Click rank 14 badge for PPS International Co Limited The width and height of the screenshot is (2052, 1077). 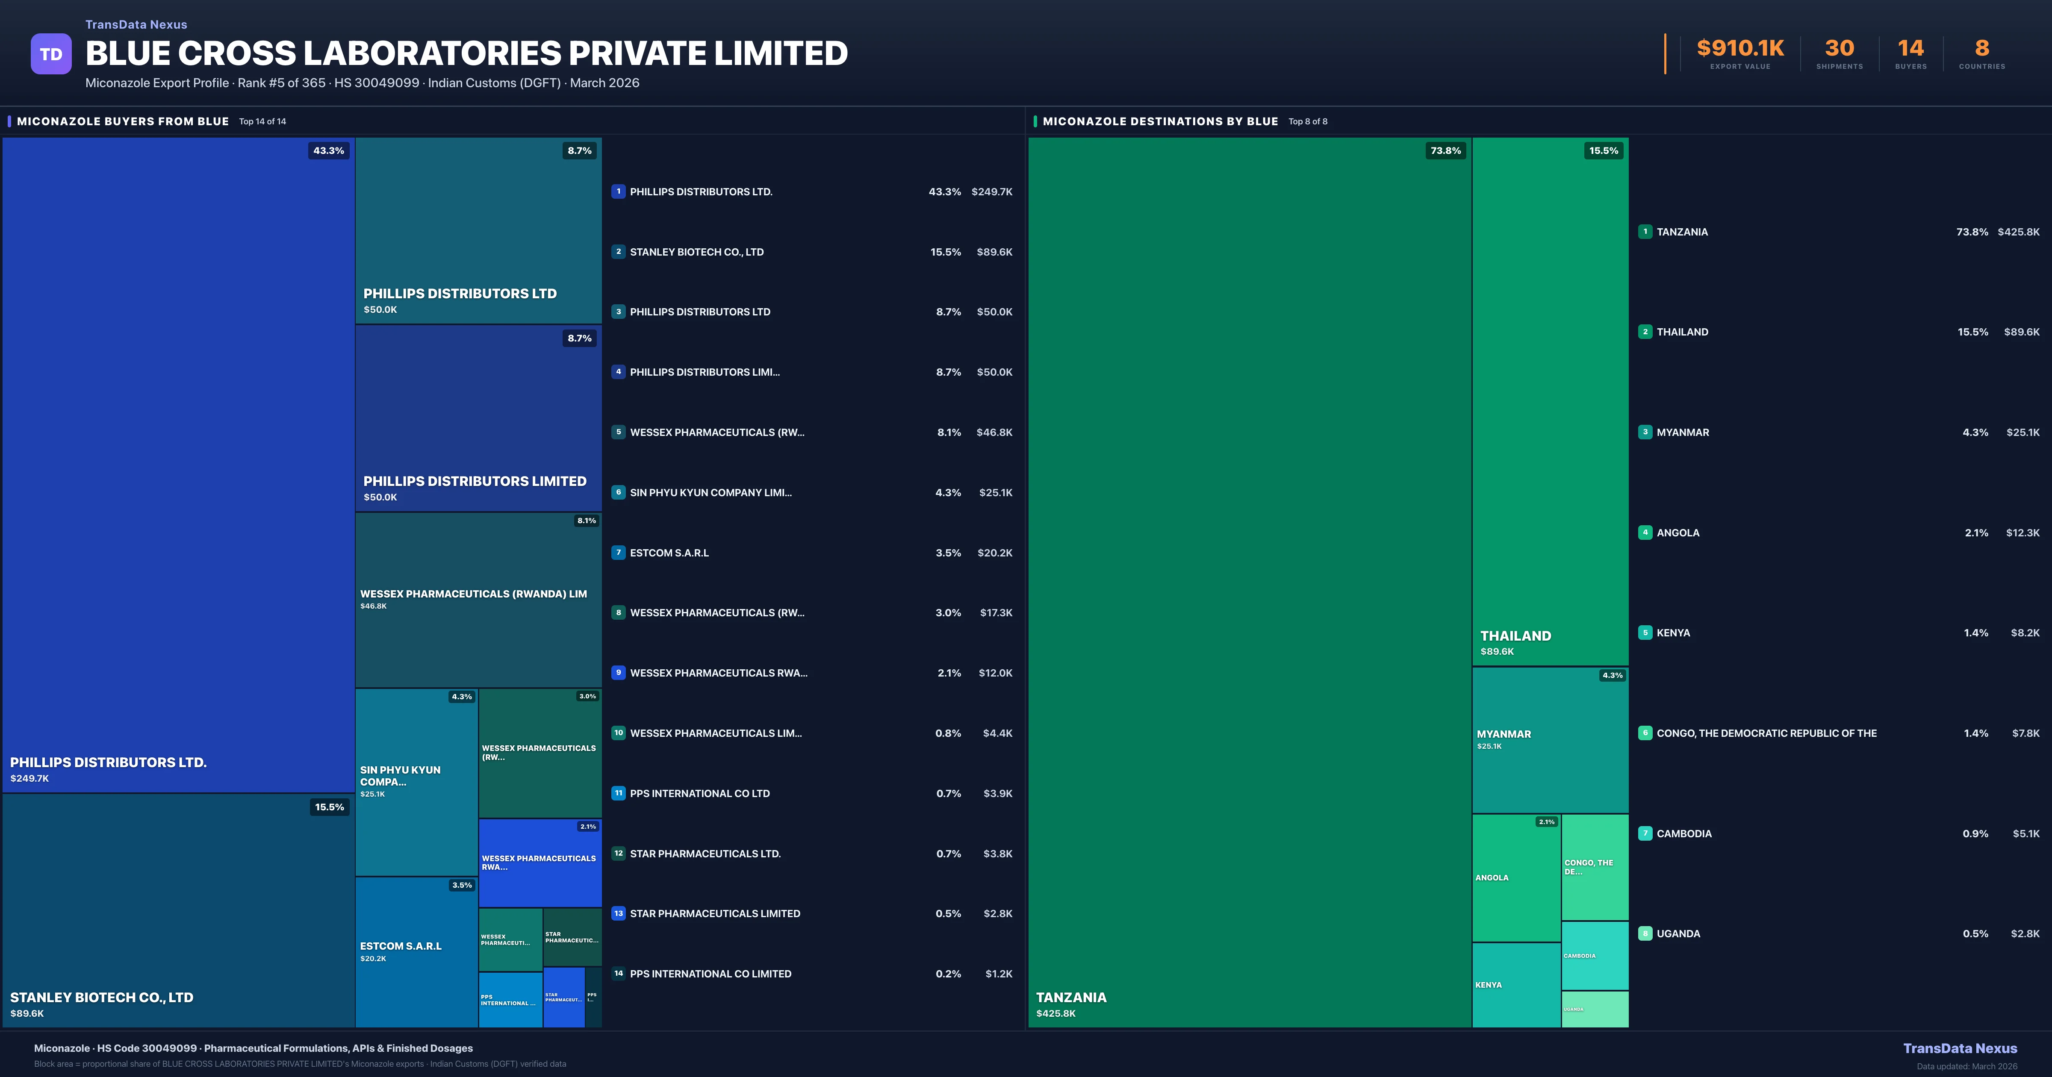(618, 974)
